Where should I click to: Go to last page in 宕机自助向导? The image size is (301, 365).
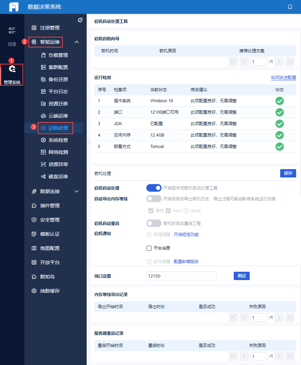290,62
